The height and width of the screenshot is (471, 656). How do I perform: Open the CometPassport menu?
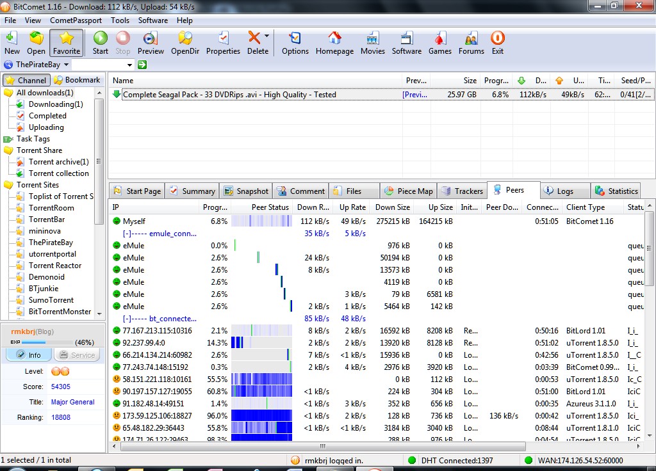click(76, 20)
